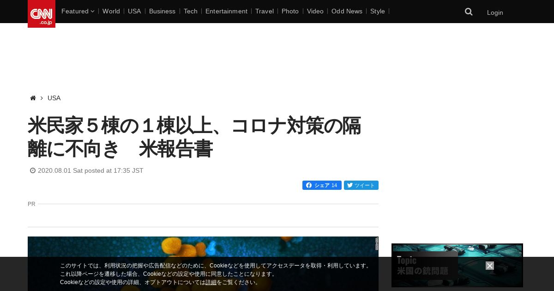The image size is (554, 291).
Task: Open the Entertainment section
Action: coord(226,11)
